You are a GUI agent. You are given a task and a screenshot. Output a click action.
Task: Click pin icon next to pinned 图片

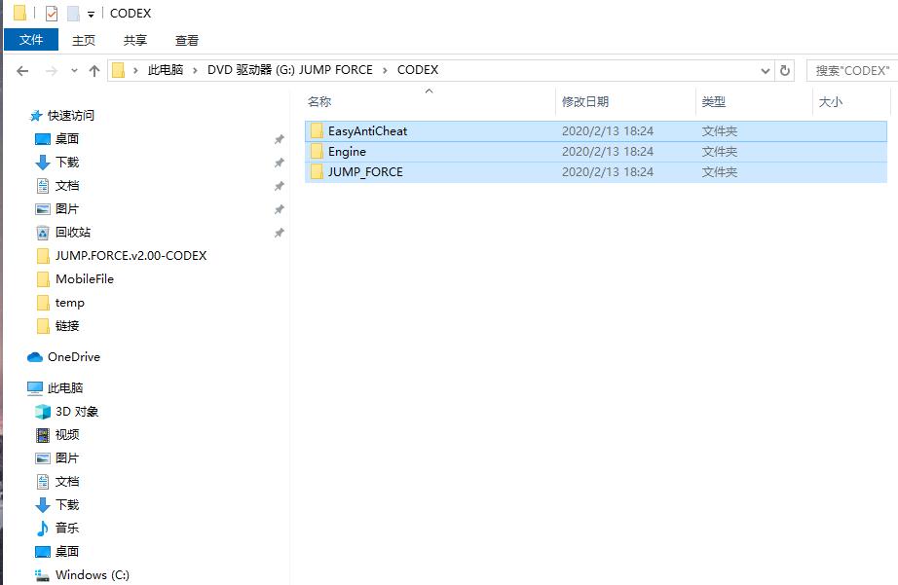pyautogui.click(x=279, y=209)
